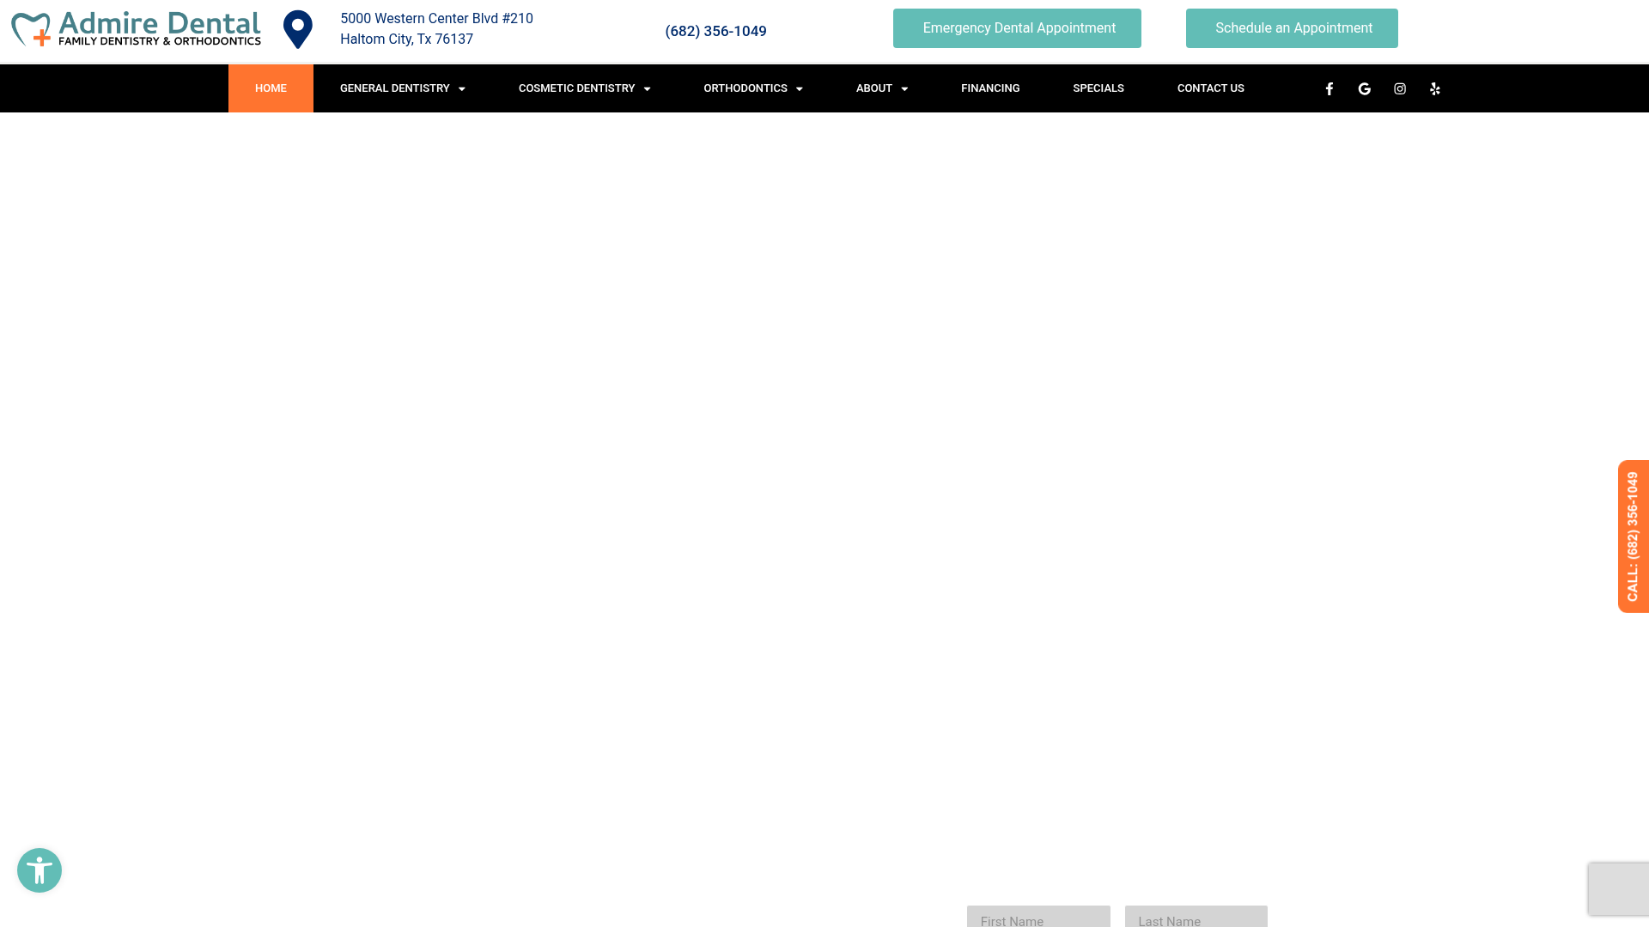Open the Google profile icon link
This screenshot has width=1649, height=927.
tap(1364, 89)
